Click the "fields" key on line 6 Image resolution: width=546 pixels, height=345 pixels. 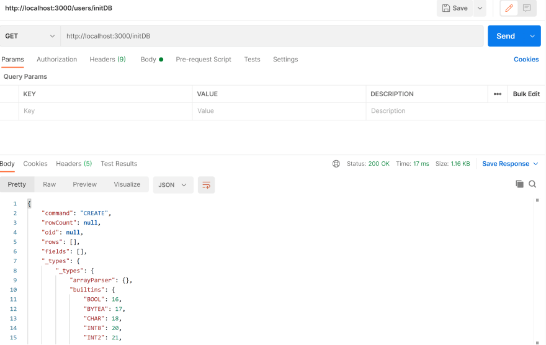pos(55,251)
